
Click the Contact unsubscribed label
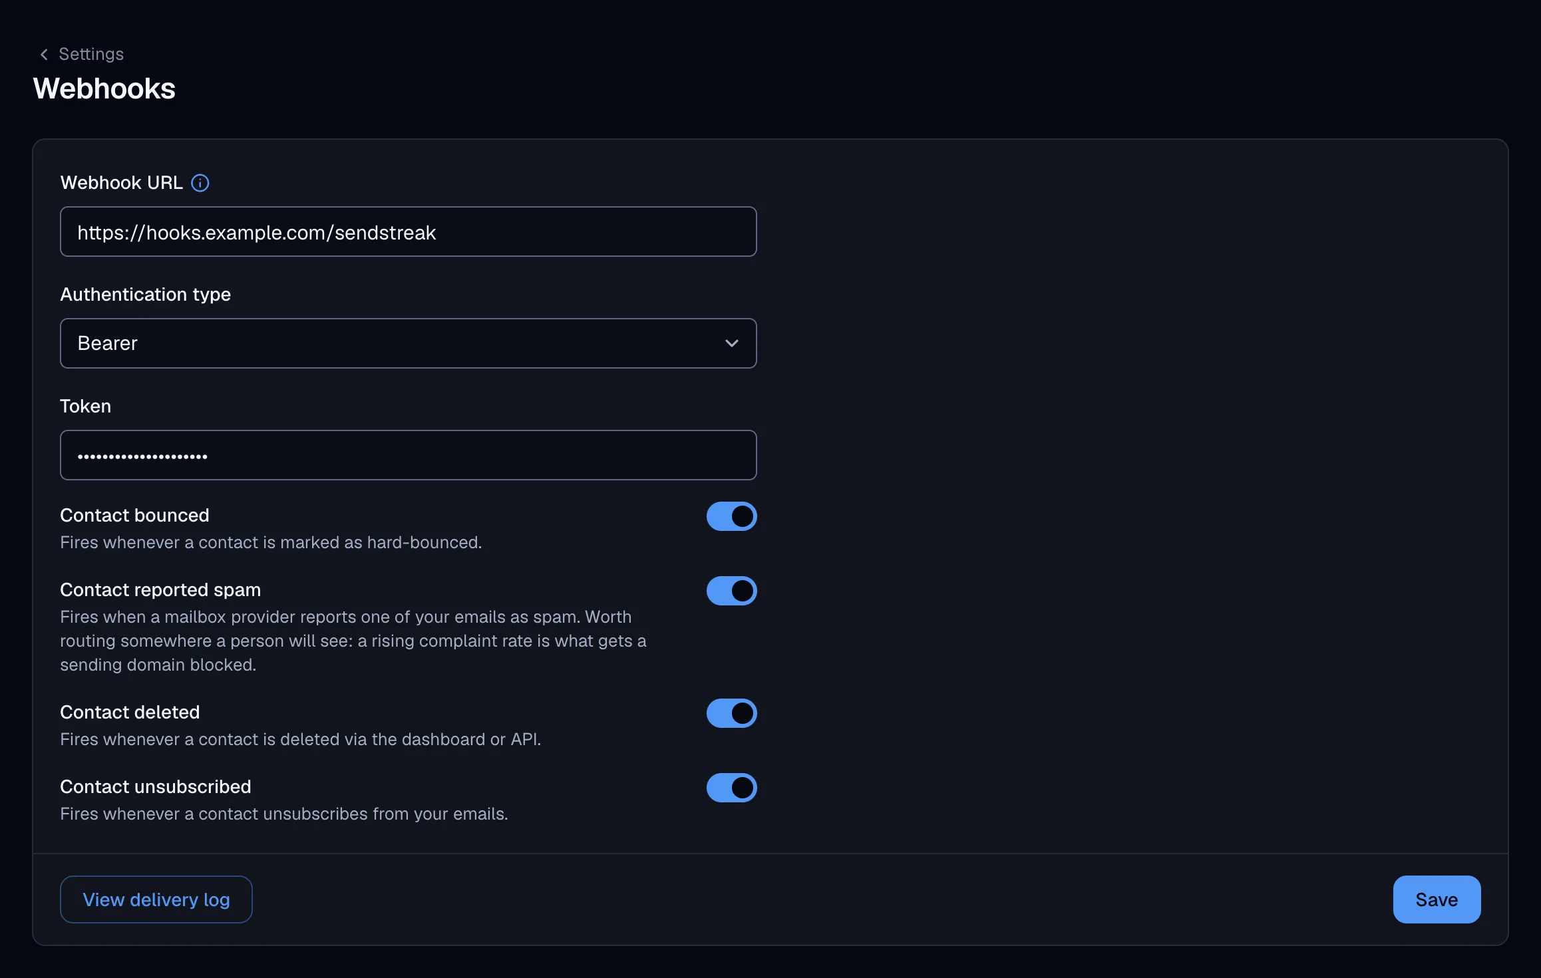(x=156, y=786)
